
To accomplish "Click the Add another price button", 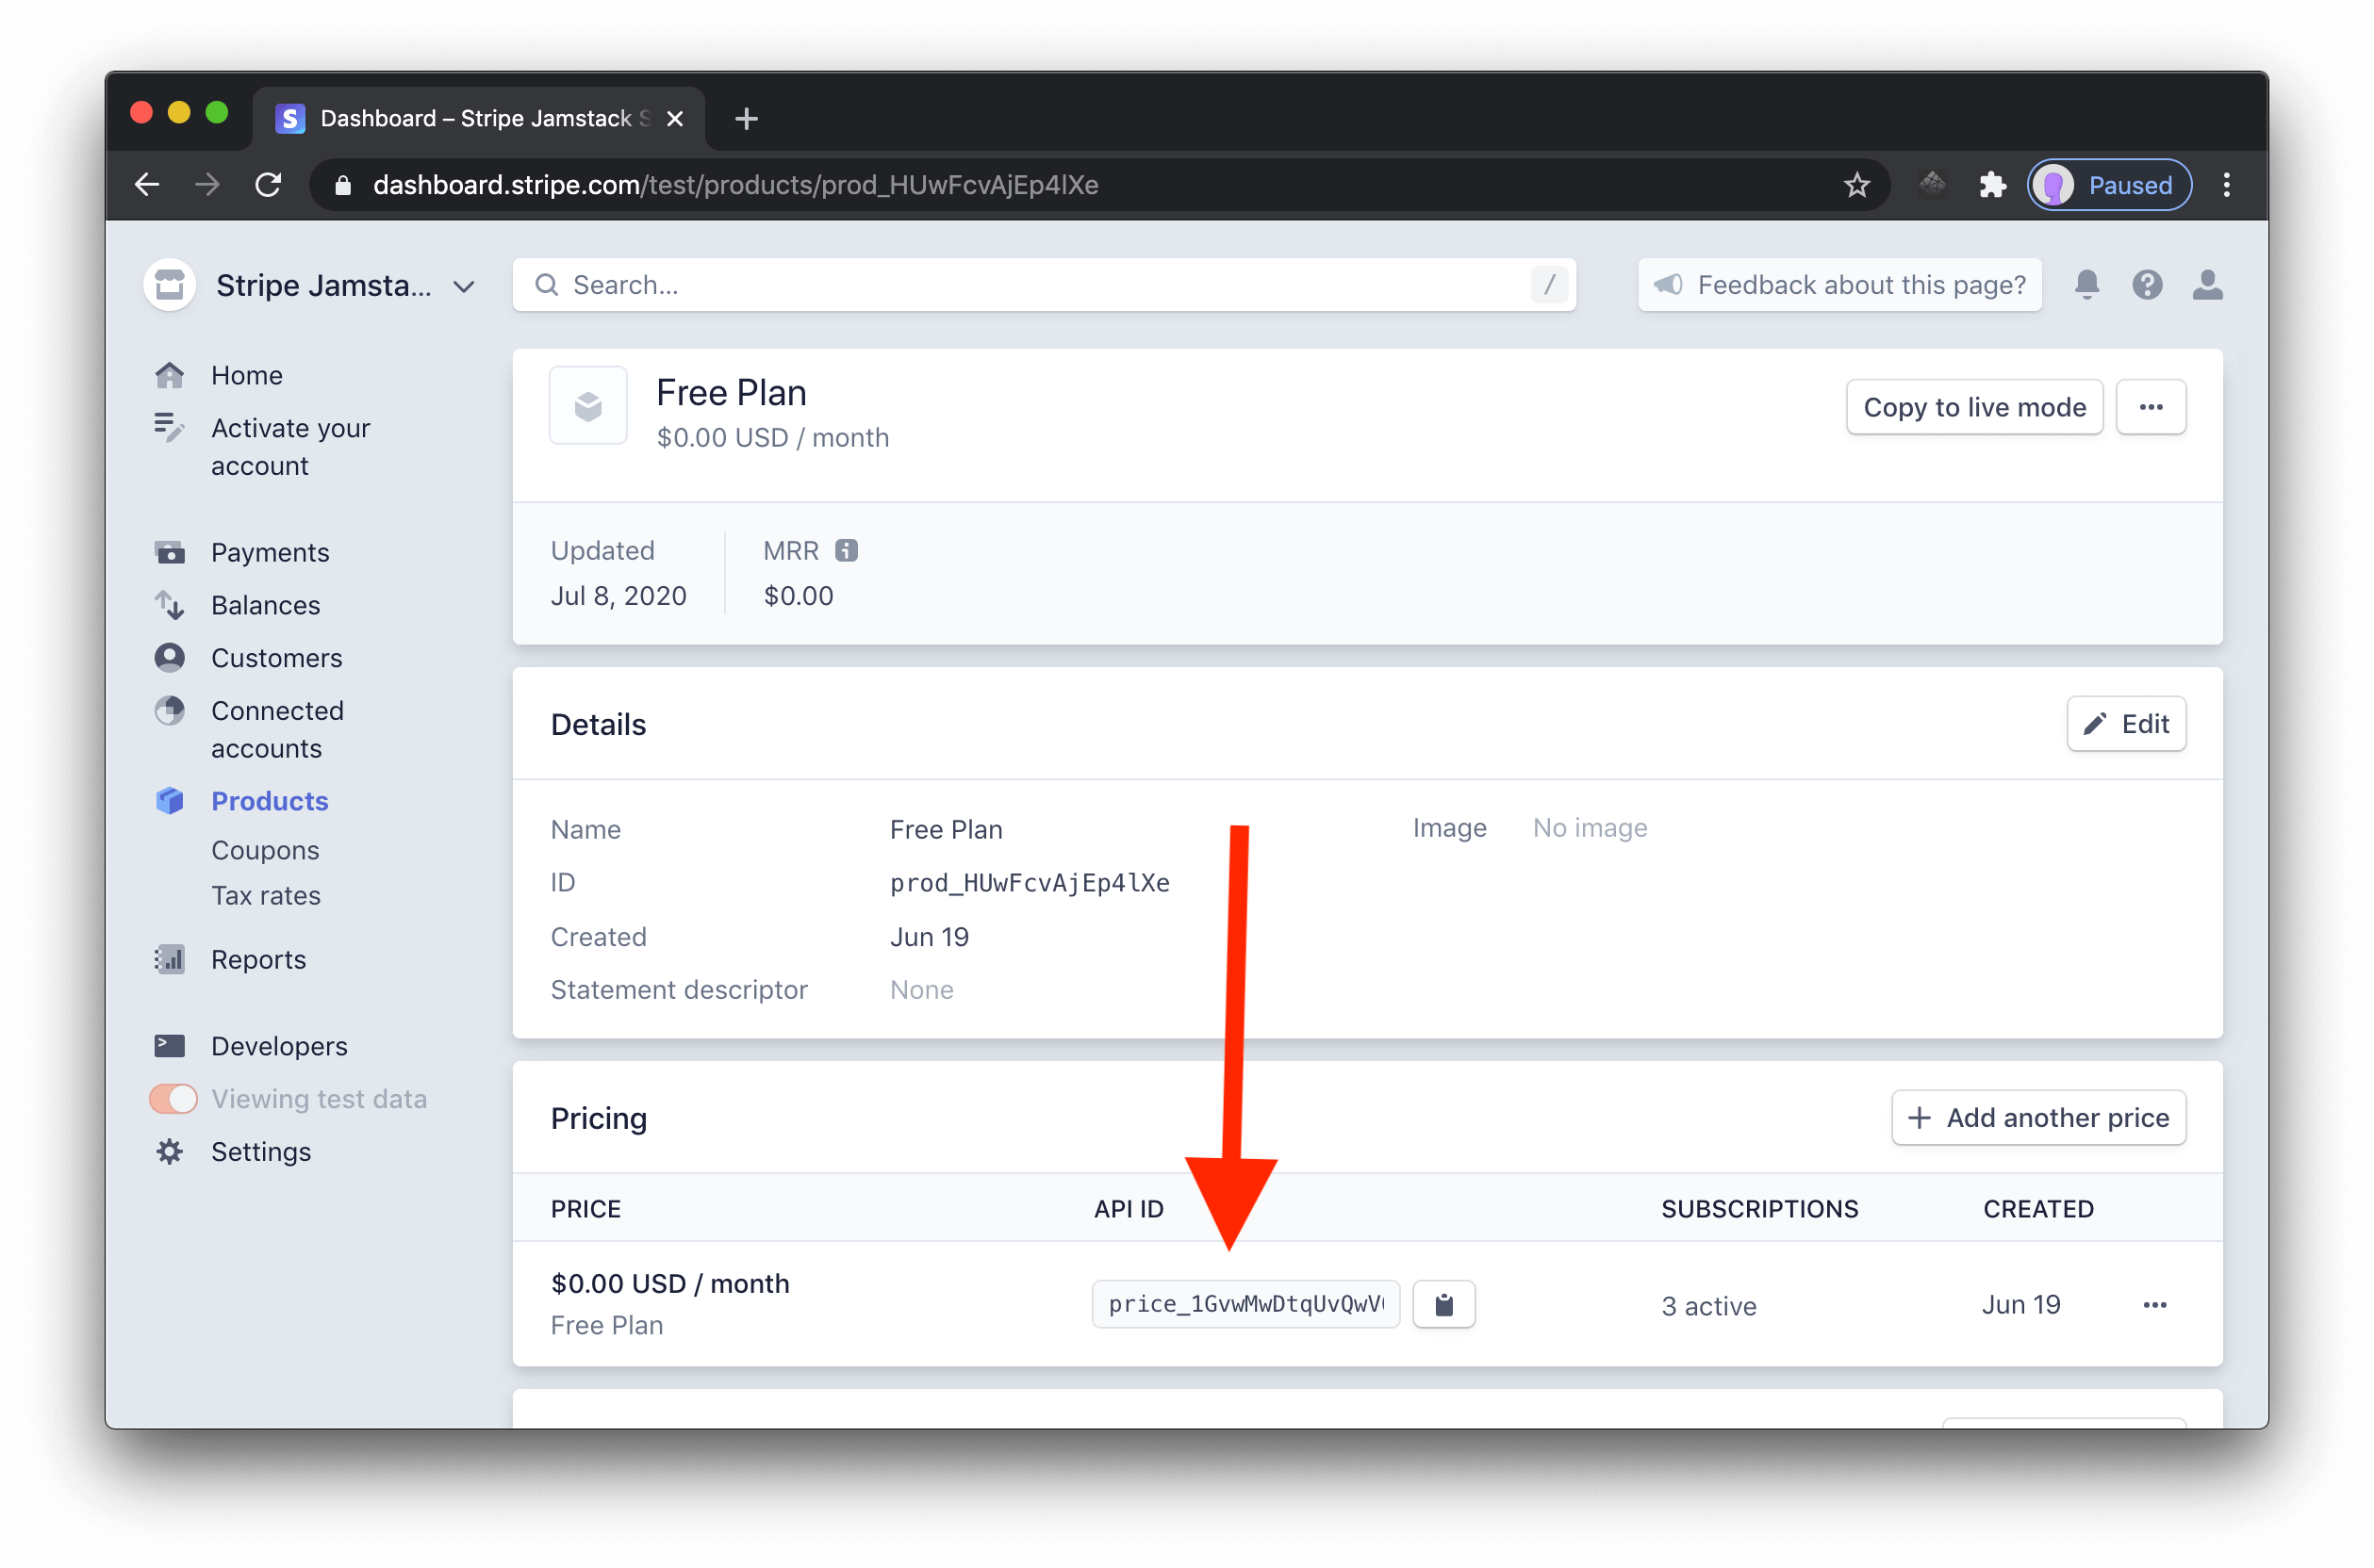I will (x=2039, y=1117).
